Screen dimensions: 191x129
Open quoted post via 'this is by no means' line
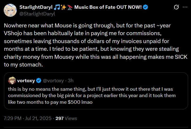tap(91, 89)
